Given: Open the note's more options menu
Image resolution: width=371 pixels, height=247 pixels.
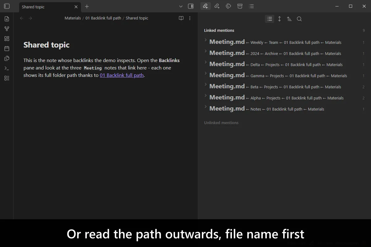Looking at the screenshot, I should (x=190, y=18).
